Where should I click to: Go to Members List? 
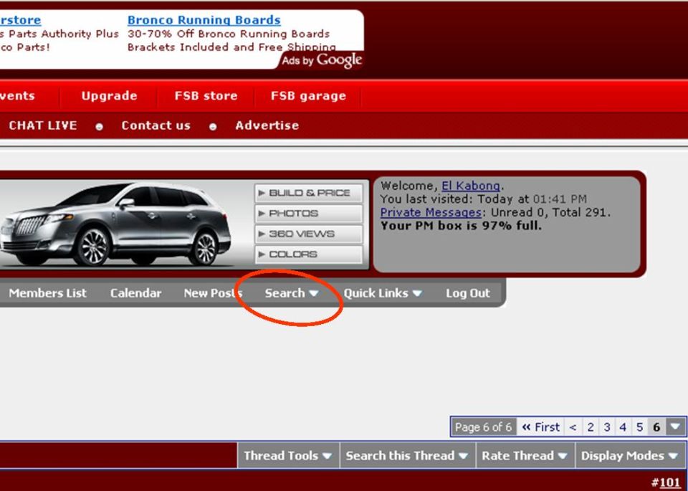click(x=47, y=293)
